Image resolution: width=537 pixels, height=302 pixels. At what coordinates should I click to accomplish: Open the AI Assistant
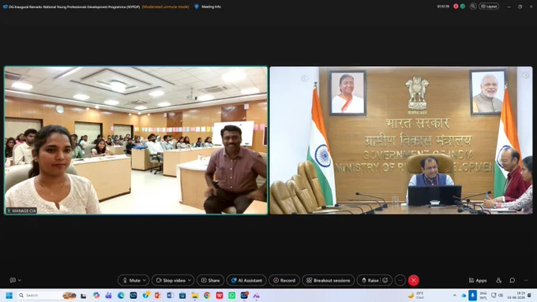coord(246,280)
